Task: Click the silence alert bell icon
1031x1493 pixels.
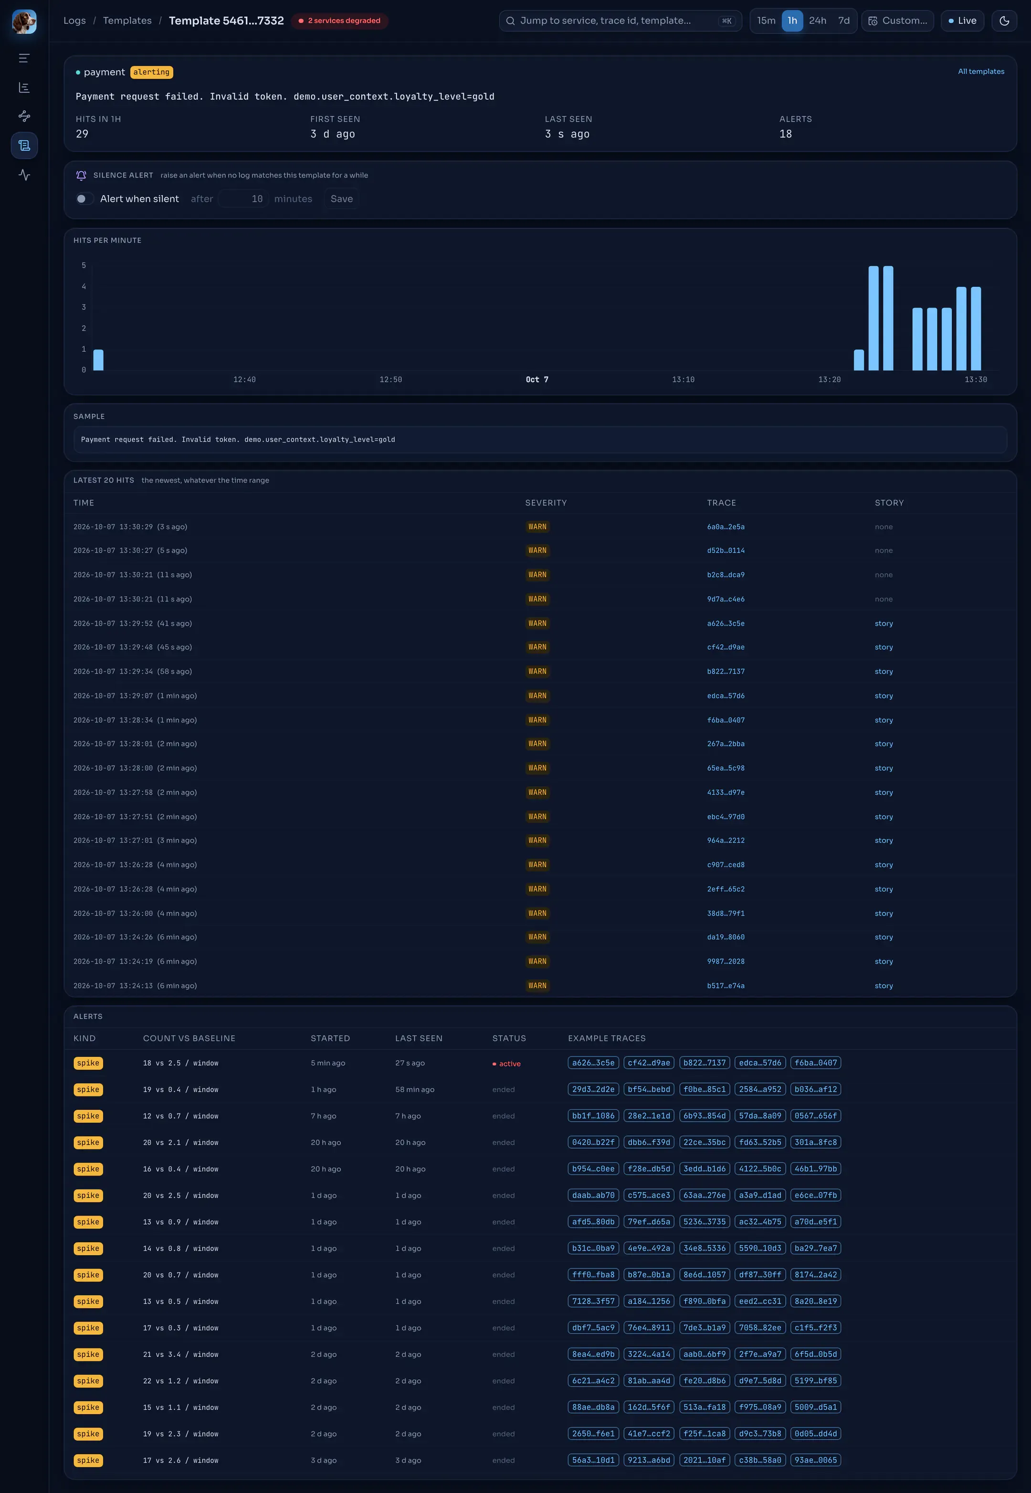Action: (x=82, y=175)
